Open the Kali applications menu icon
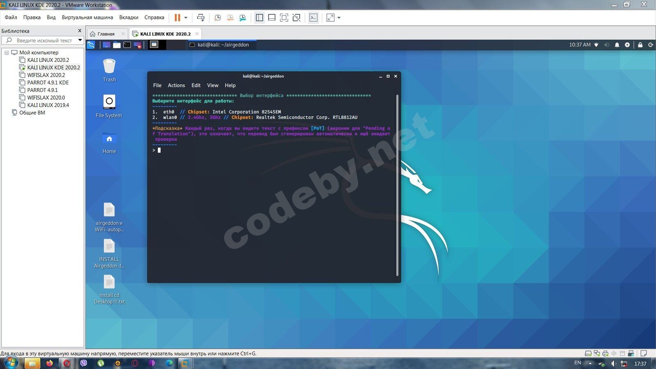The height and width of the screenshot is (369, 656). 91,45
